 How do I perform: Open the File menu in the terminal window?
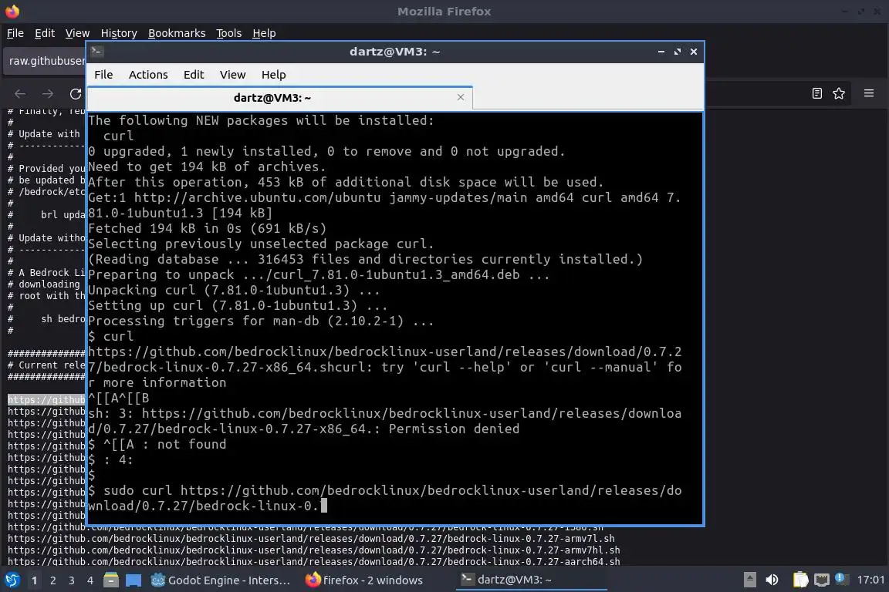point(103,75)
